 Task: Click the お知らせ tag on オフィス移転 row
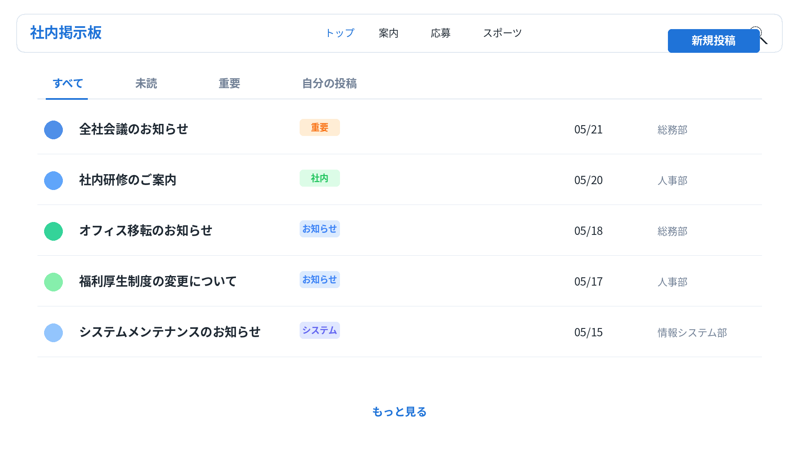point(320,229)
